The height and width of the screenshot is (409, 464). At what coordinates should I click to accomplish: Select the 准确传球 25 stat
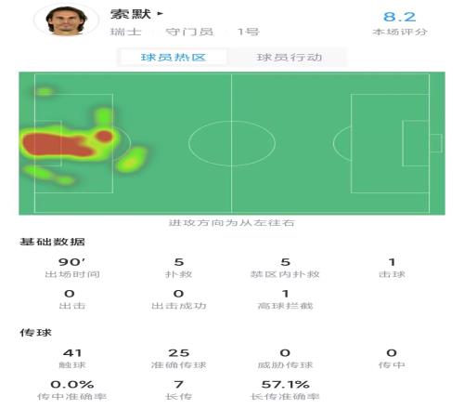pos(178,359)
